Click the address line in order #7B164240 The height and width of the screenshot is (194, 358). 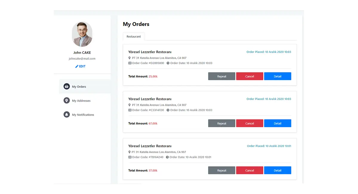[159, 152]
